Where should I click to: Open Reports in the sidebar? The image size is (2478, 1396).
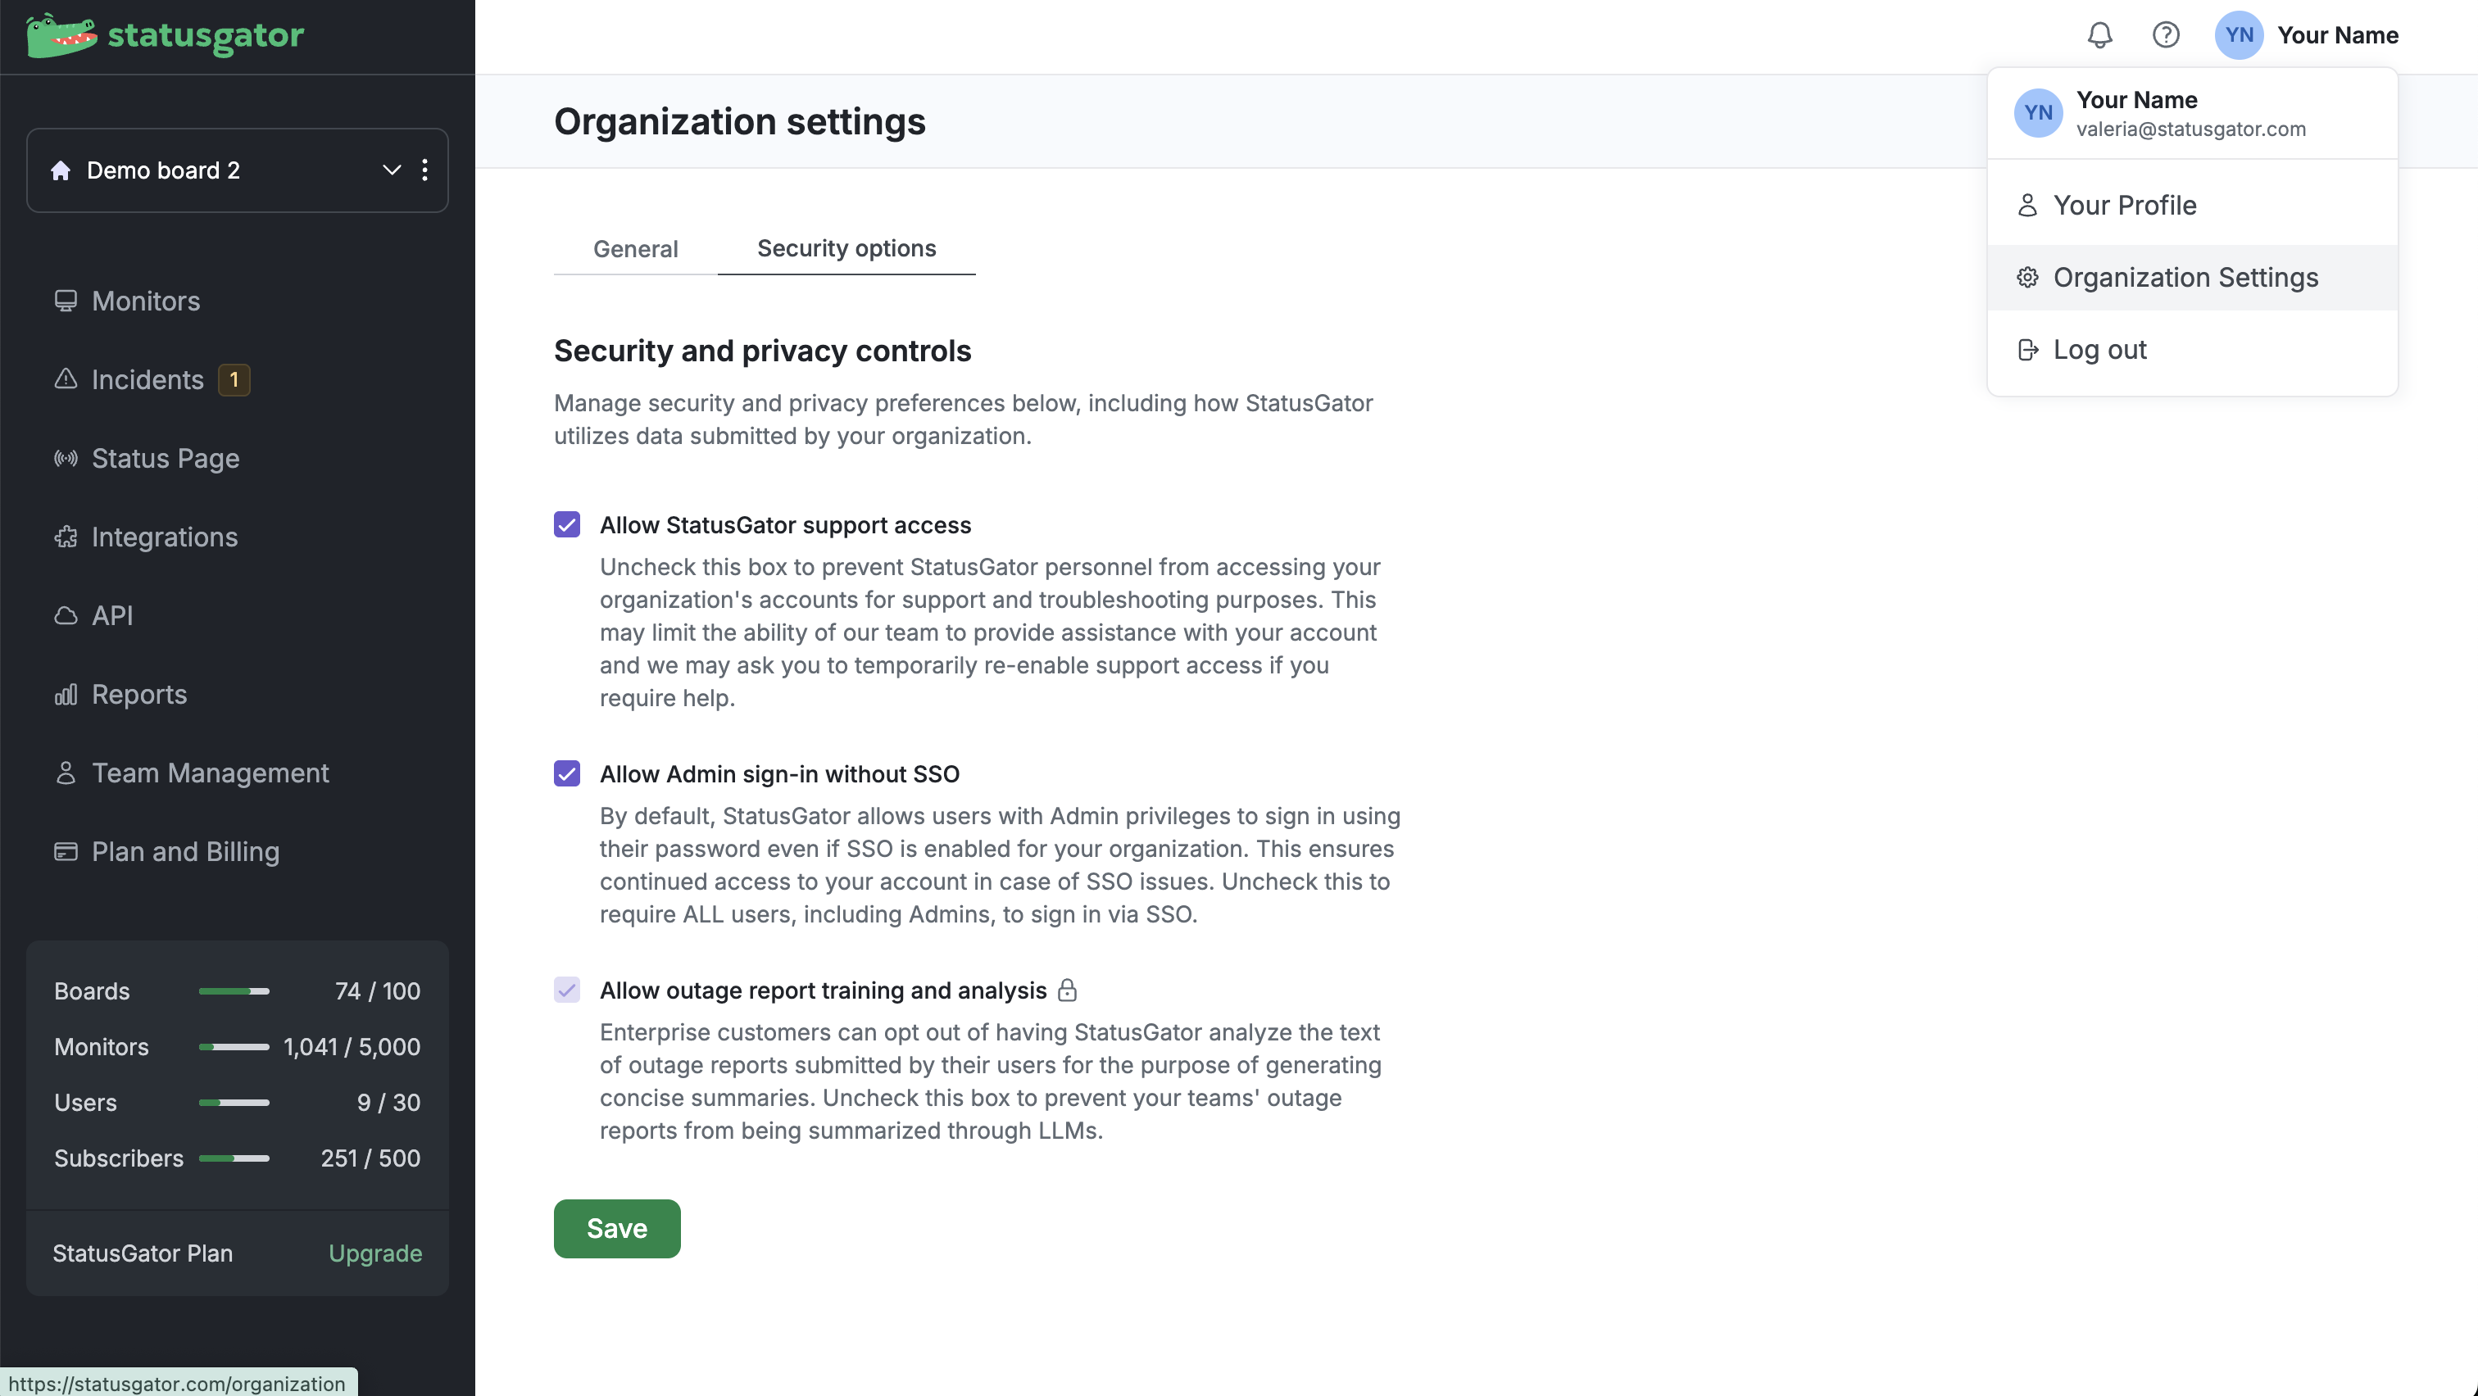(138, 694)
